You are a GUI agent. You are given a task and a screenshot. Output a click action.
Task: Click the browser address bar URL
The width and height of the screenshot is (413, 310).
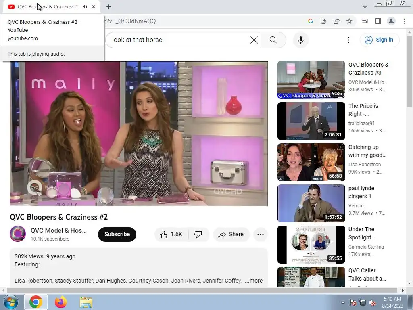[x=130, y=21]
